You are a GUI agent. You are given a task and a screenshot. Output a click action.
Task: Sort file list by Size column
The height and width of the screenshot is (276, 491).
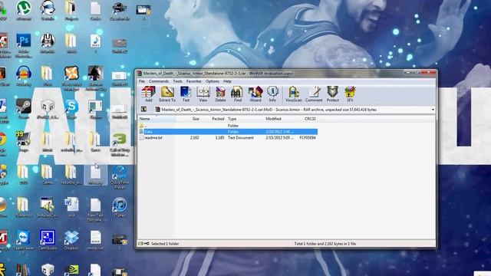(188, 119)
